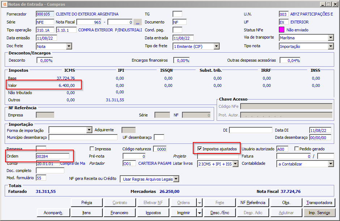Click the Projeto input field
The width and height of the screenshot is (340, 221).
coord(218,156)
